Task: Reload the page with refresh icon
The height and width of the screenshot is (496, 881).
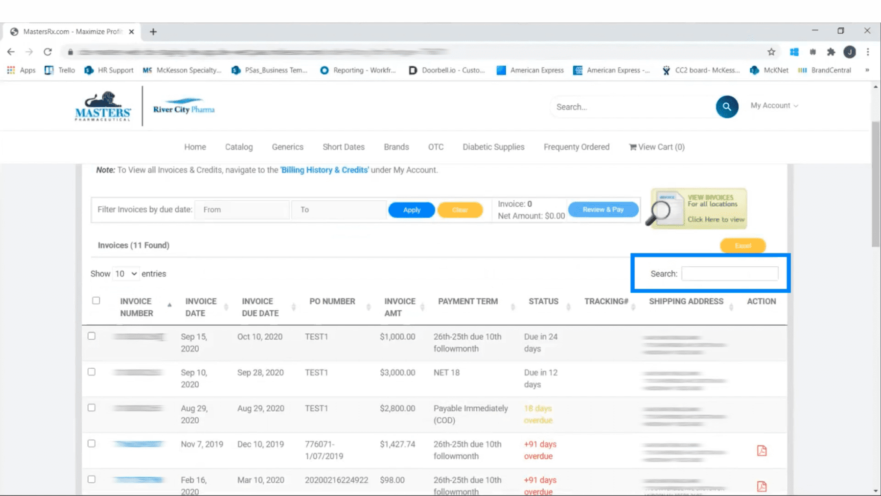Action: [x=47, y=52]
